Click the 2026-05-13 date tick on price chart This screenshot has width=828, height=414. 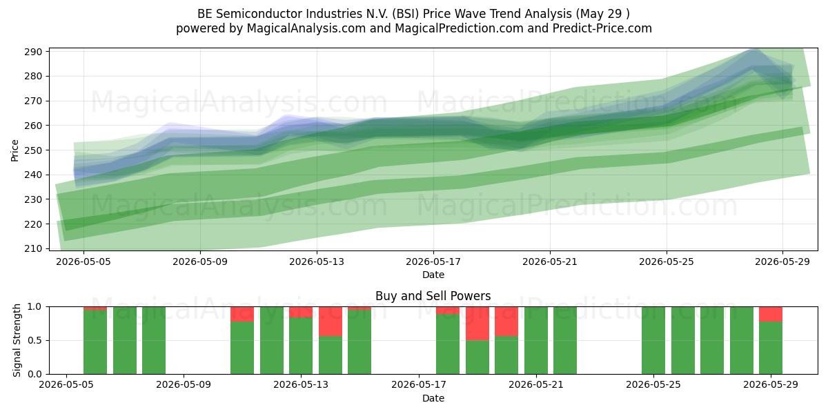coord(317,262)
